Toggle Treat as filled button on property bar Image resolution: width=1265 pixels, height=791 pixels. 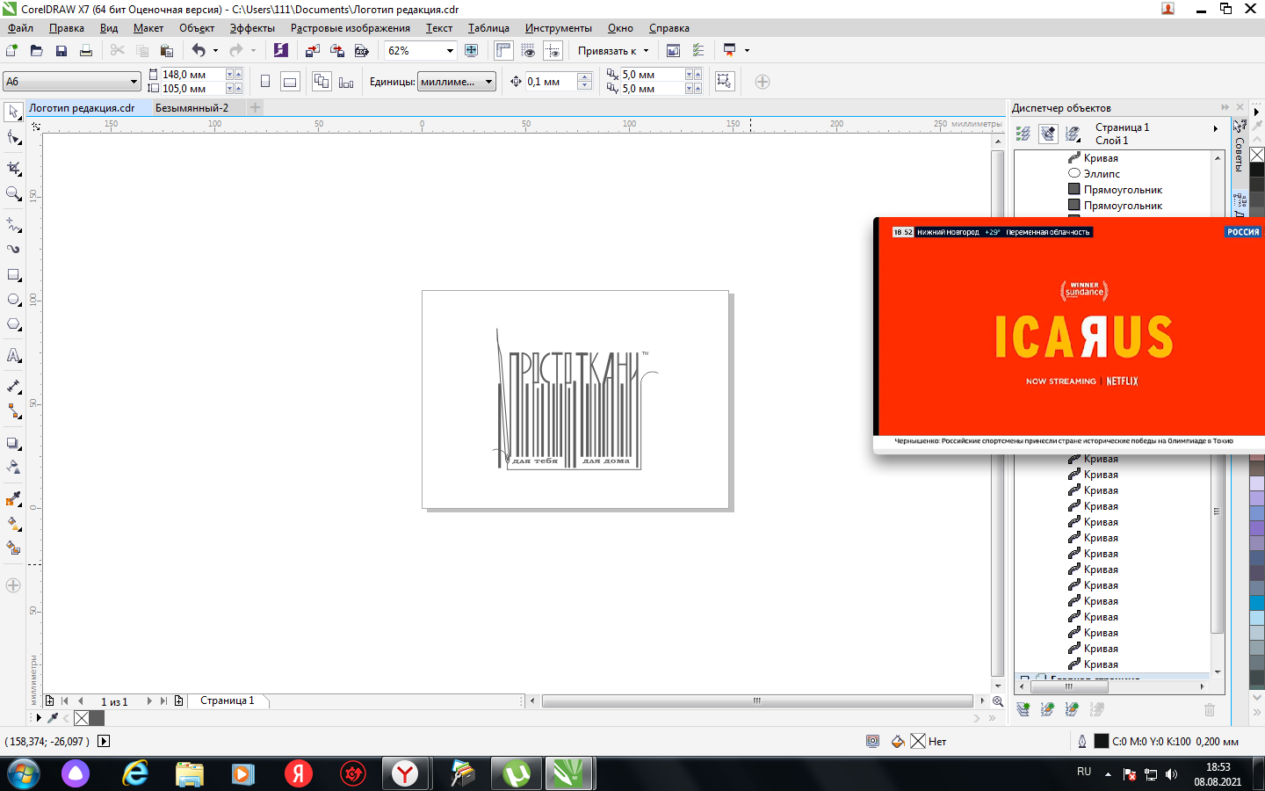pyautogui.click(x=724, y=81)
